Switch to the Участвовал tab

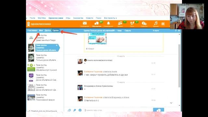point(32,31)
